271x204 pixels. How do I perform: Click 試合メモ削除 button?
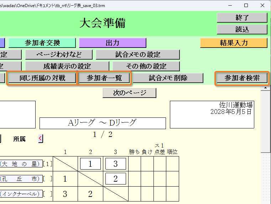pos(168,78)
